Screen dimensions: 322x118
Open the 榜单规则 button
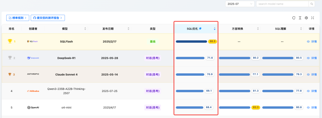pos(18,18)
